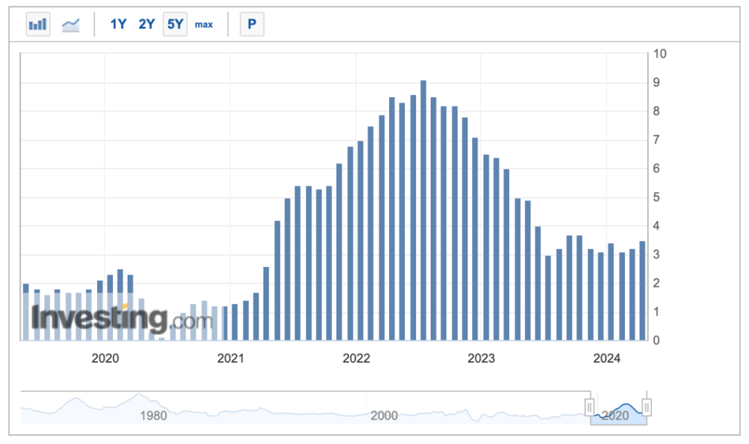Grab the right handle of range navigator
The height and width of the screenshot is (444, 749).
coord(647,407)
